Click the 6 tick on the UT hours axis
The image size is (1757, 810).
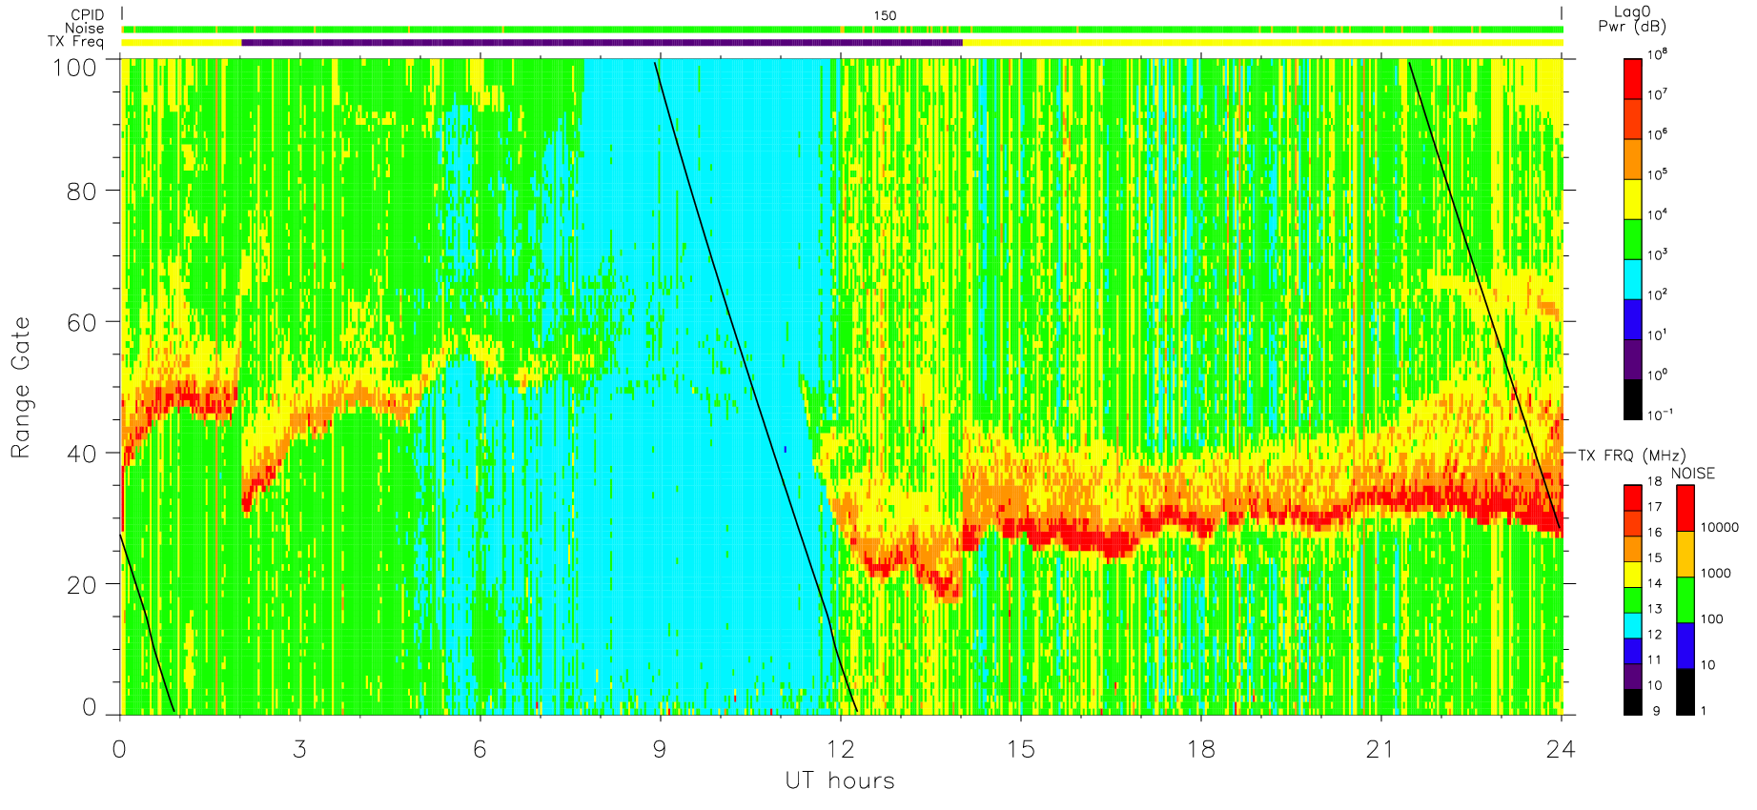[x=480, y=749]
